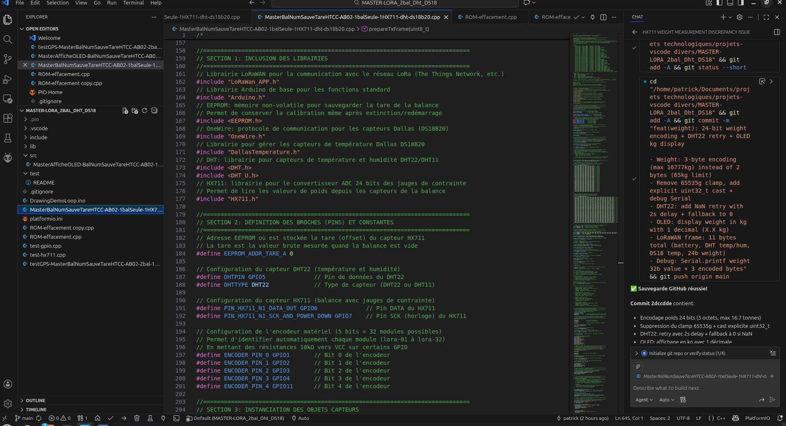Open the Terminal menu

[133, 3]
